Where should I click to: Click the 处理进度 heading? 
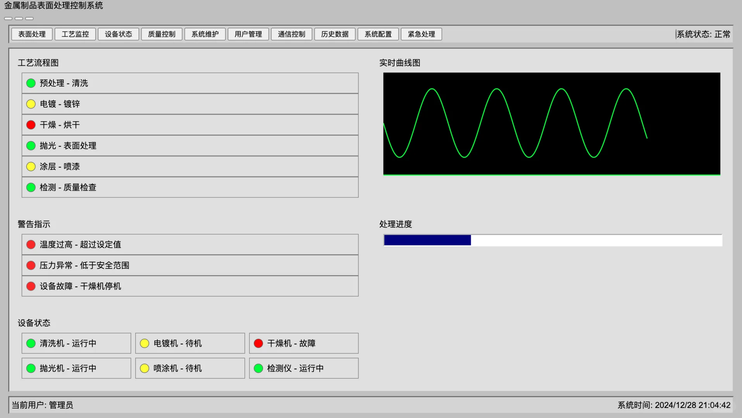click(396, 224)
